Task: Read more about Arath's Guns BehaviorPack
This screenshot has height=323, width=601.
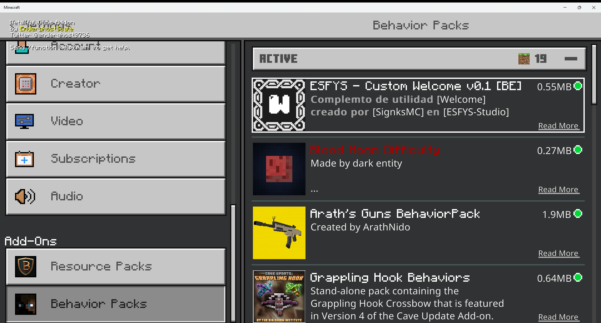Action: click(558, 254)
